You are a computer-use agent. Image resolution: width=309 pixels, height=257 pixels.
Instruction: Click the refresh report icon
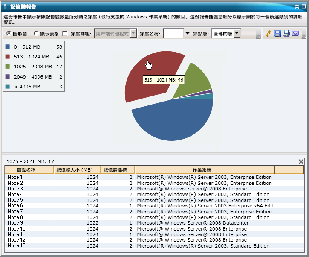click(x=268, y=34)
